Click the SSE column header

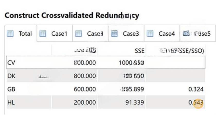[x=139, y=51]
